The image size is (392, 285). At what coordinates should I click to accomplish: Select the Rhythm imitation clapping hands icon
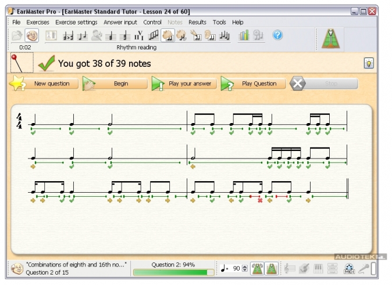click(x=181, y=35)
